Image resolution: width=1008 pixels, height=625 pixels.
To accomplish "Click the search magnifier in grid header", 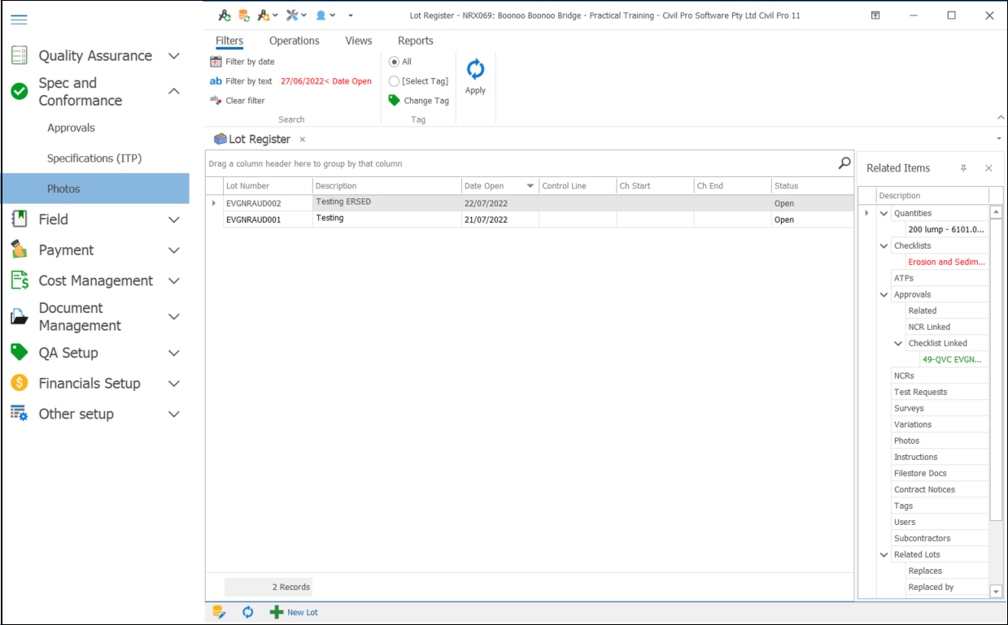I will coord(844,163).
